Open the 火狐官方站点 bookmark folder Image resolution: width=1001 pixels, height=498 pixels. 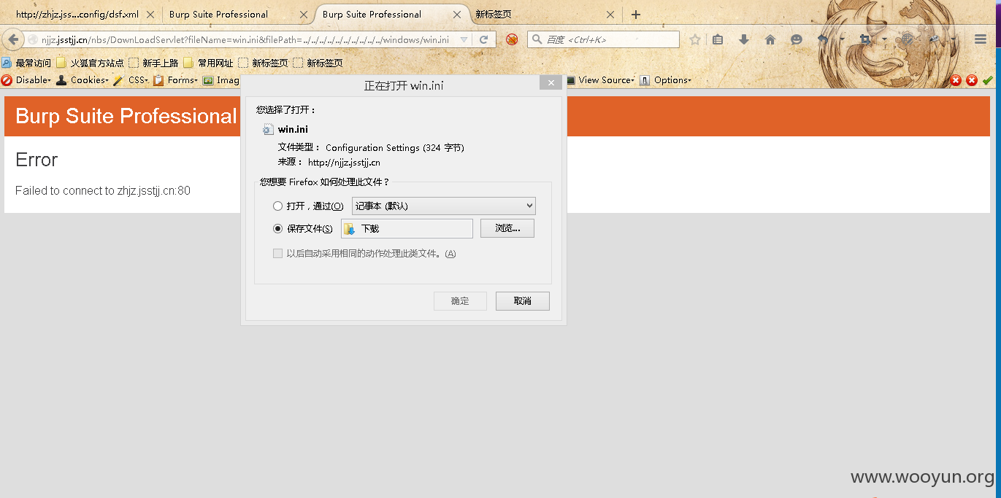[90, 63]
